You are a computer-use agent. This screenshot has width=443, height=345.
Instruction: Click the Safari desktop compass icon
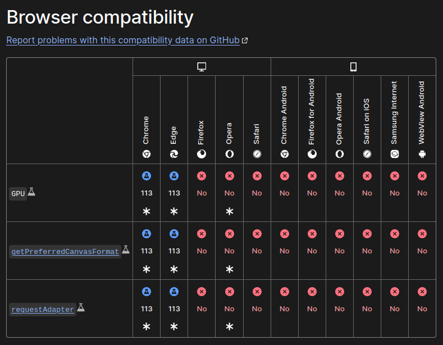257,154
